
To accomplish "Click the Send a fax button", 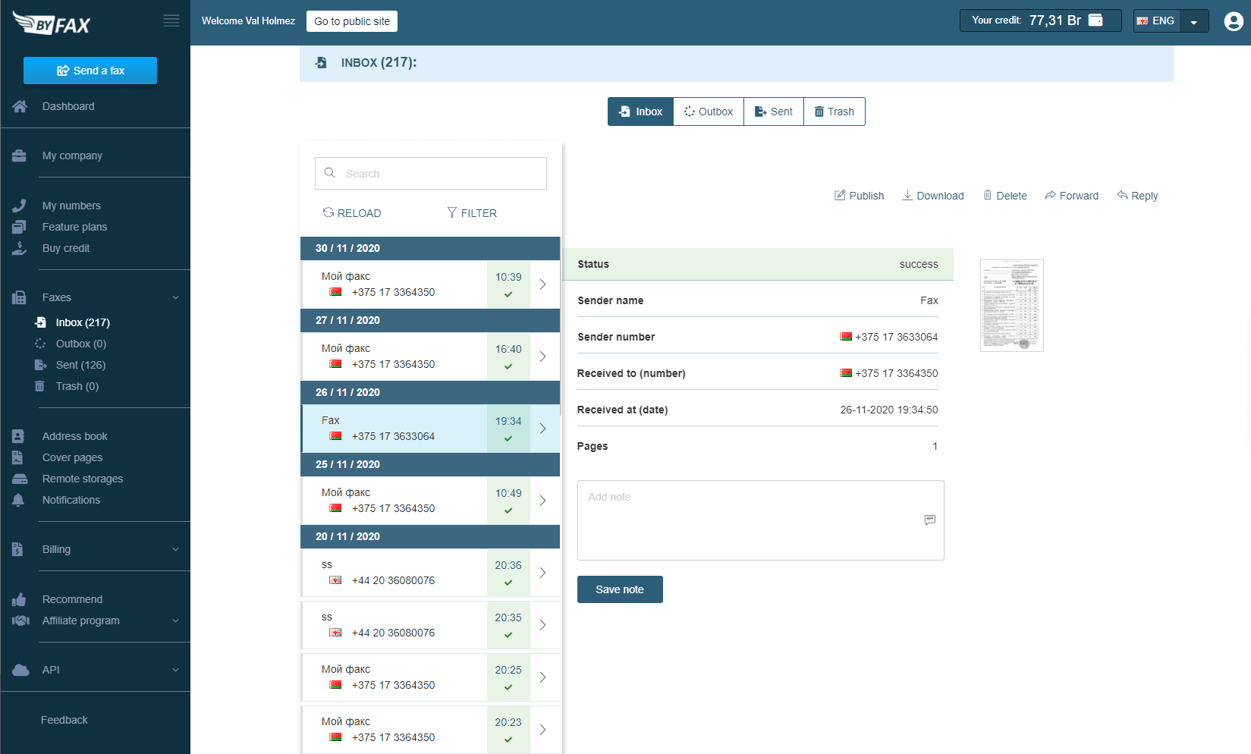I will click(90, 71).
